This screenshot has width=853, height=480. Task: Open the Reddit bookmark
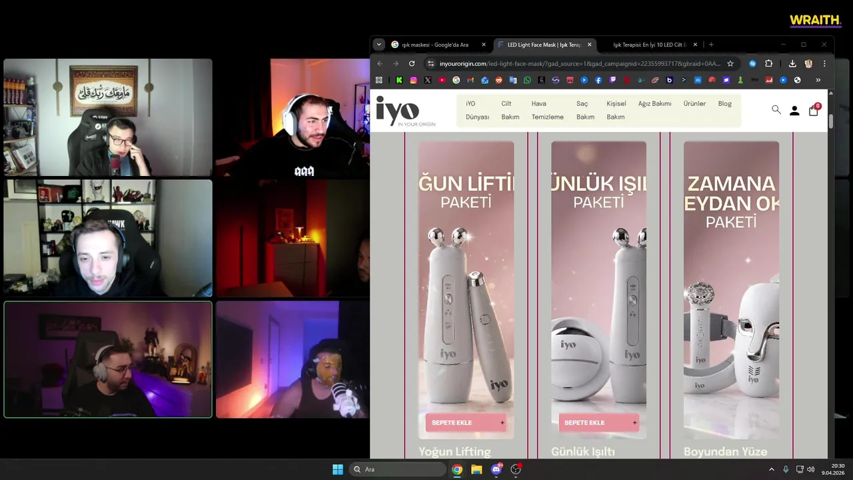point(499,80)
